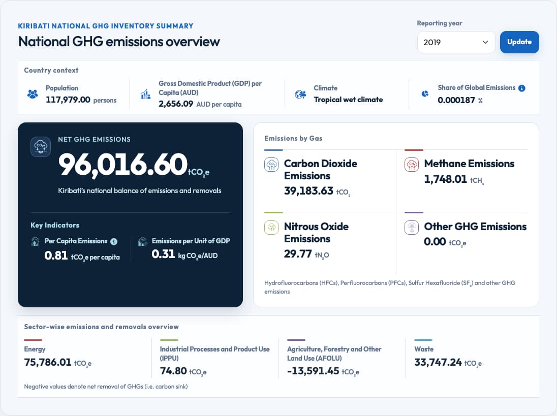Viewport: 557px width, 416px height.
Task: Open Share of Global Emissions info tooltip
Action: [522, 88]
